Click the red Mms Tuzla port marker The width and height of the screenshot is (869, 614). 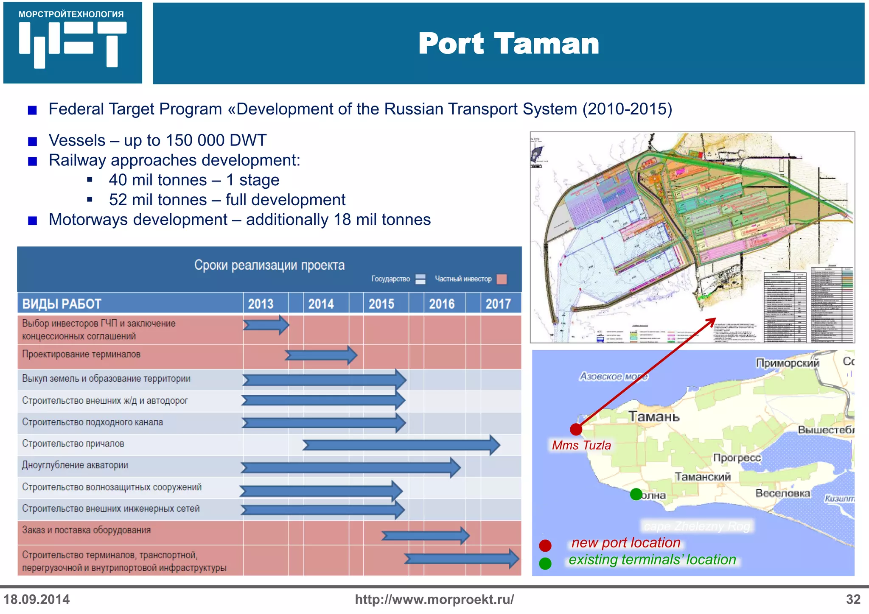click(576, 429)
